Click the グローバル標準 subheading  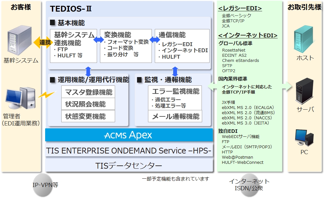click(235, 43)
